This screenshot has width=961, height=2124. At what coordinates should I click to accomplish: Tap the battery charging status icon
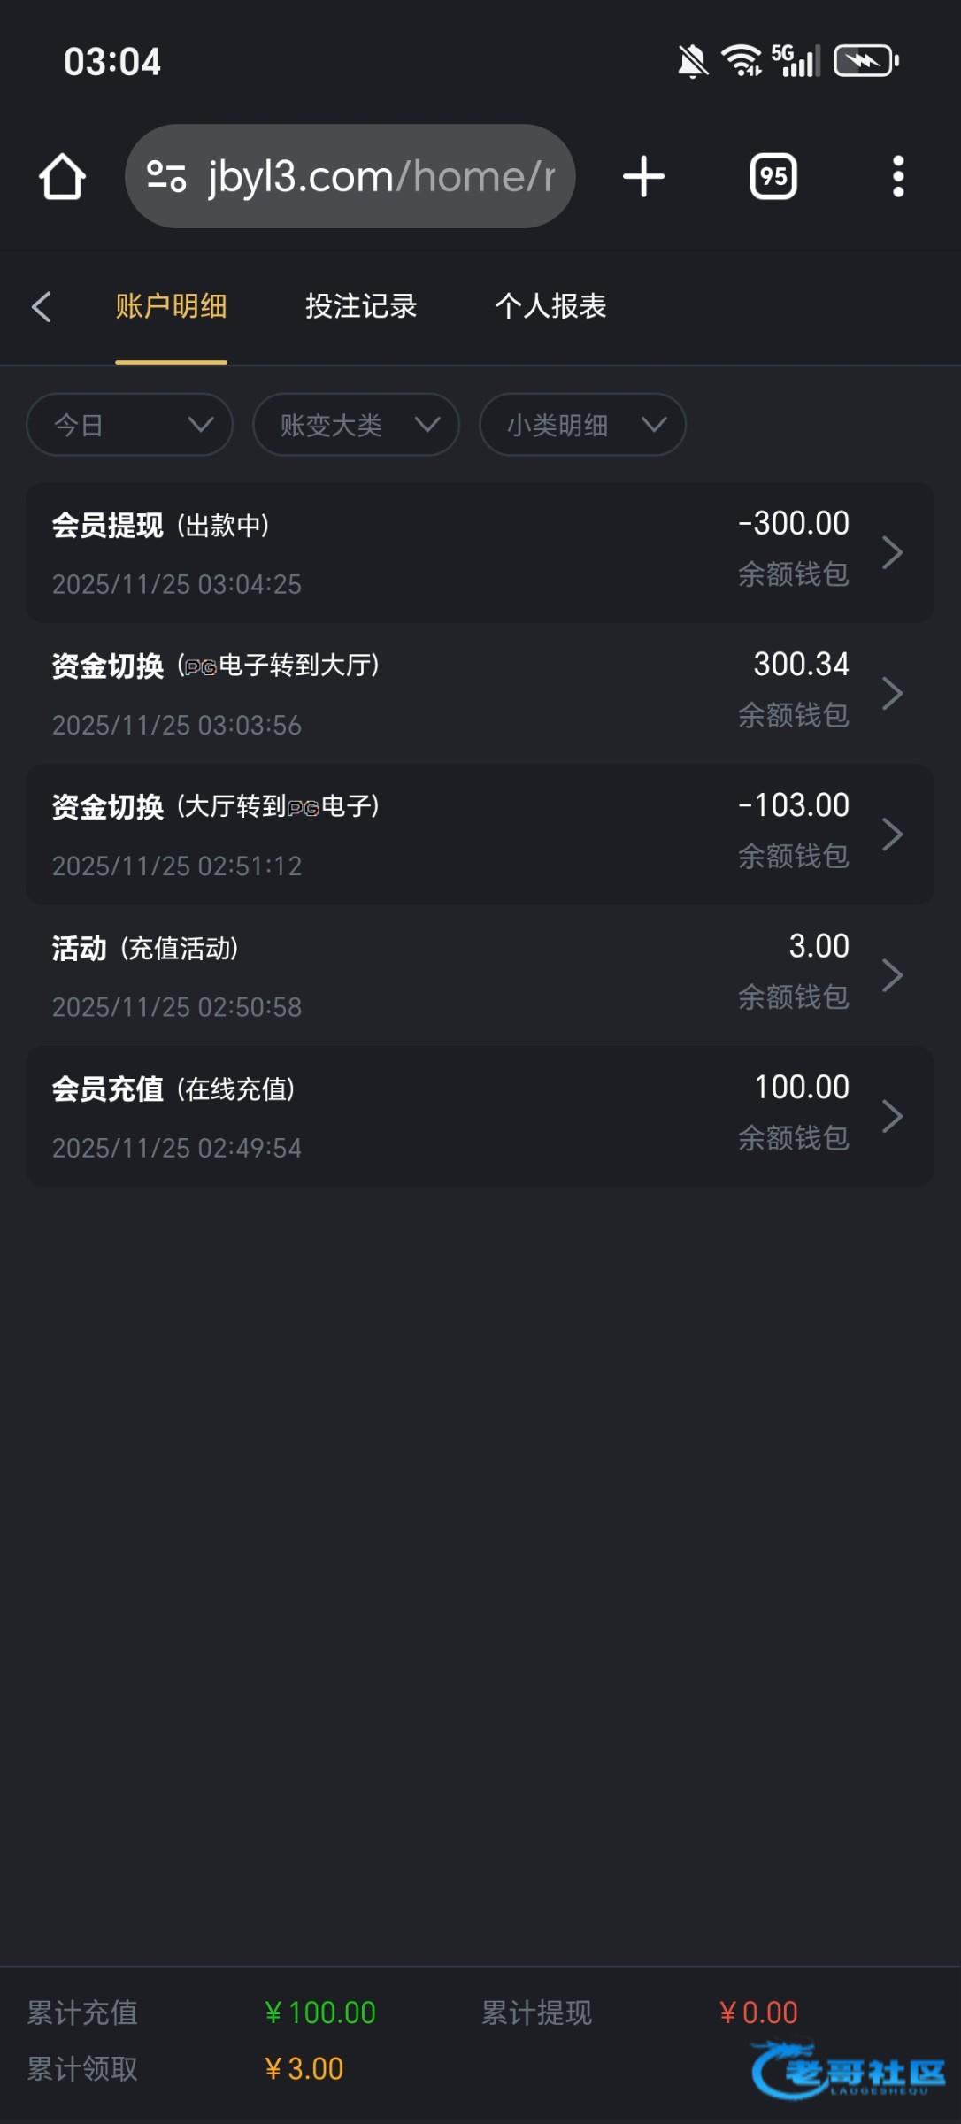pos(865,61)
